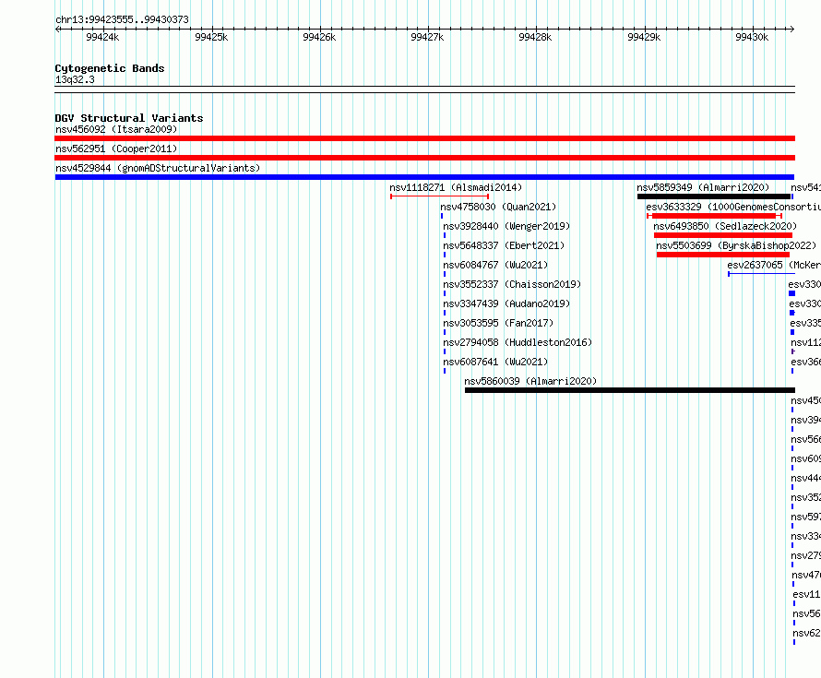Click the nsv562951 (Cooper2011) label
The height and width of the screenshot is (678, 821).
(x=116, y=149)
